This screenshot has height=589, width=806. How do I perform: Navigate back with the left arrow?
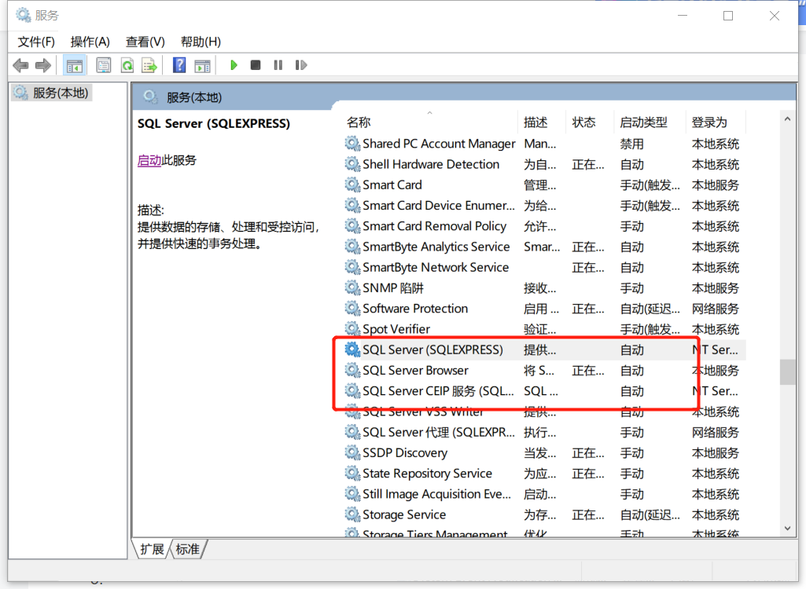(20, 65)
